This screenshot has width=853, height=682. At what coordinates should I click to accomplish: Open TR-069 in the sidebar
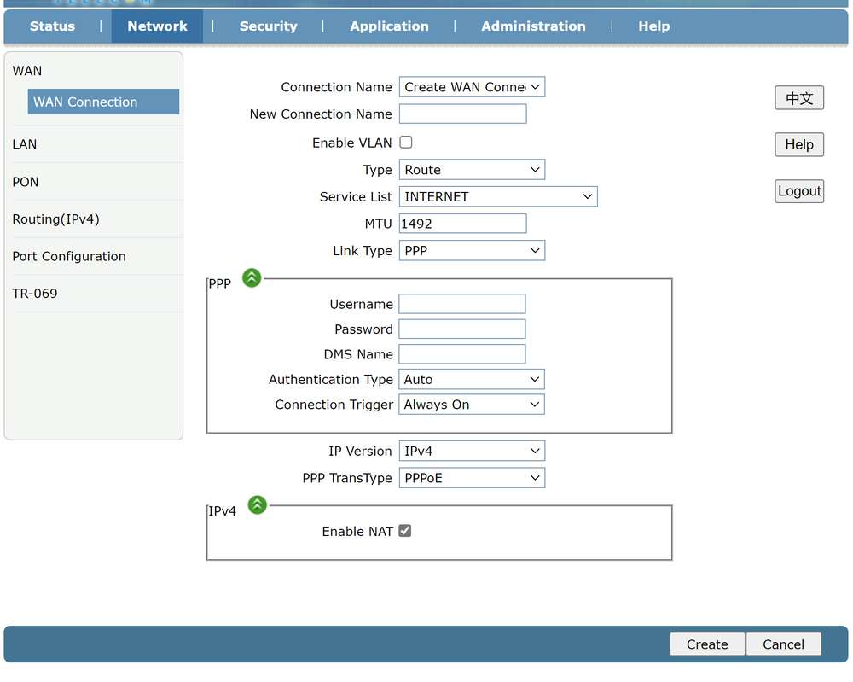coord(35,294)
